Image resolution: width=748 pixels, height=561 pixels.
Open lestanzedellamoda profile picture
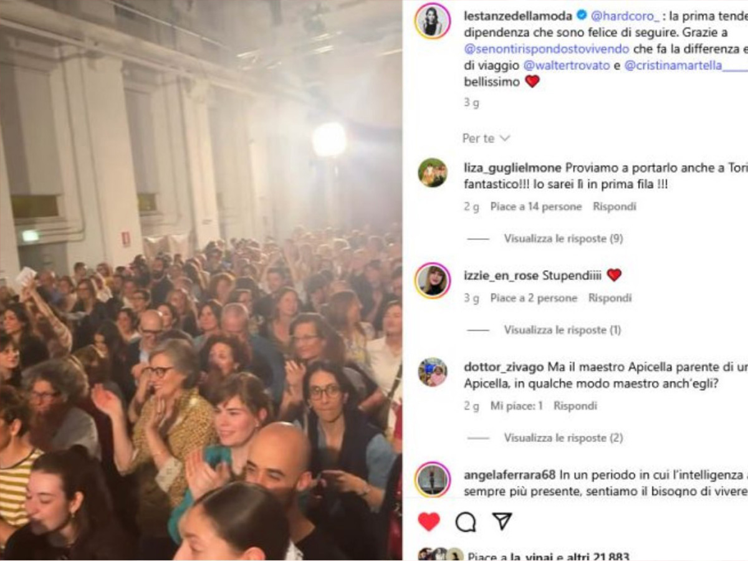tap(432, 21)
